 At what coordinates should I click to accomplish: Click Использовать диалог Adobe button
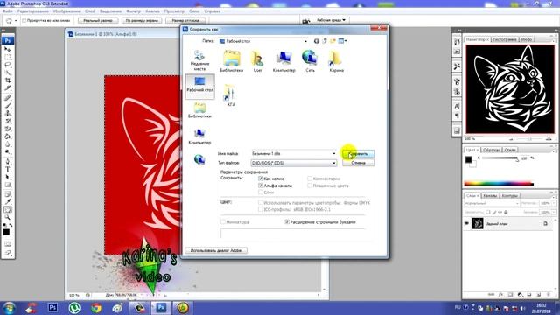(216, 251)
